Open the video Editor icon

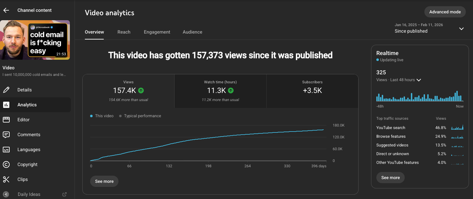click(x=7, y=119)
